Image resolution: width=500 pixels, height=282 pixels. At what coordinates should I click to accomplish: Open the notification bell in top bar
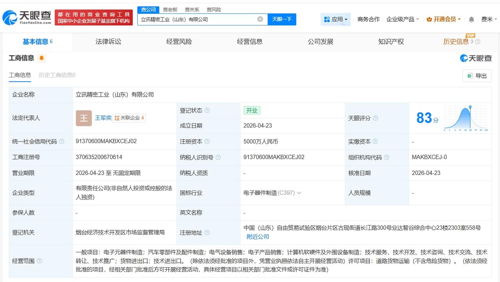click(x=471, y=18)
